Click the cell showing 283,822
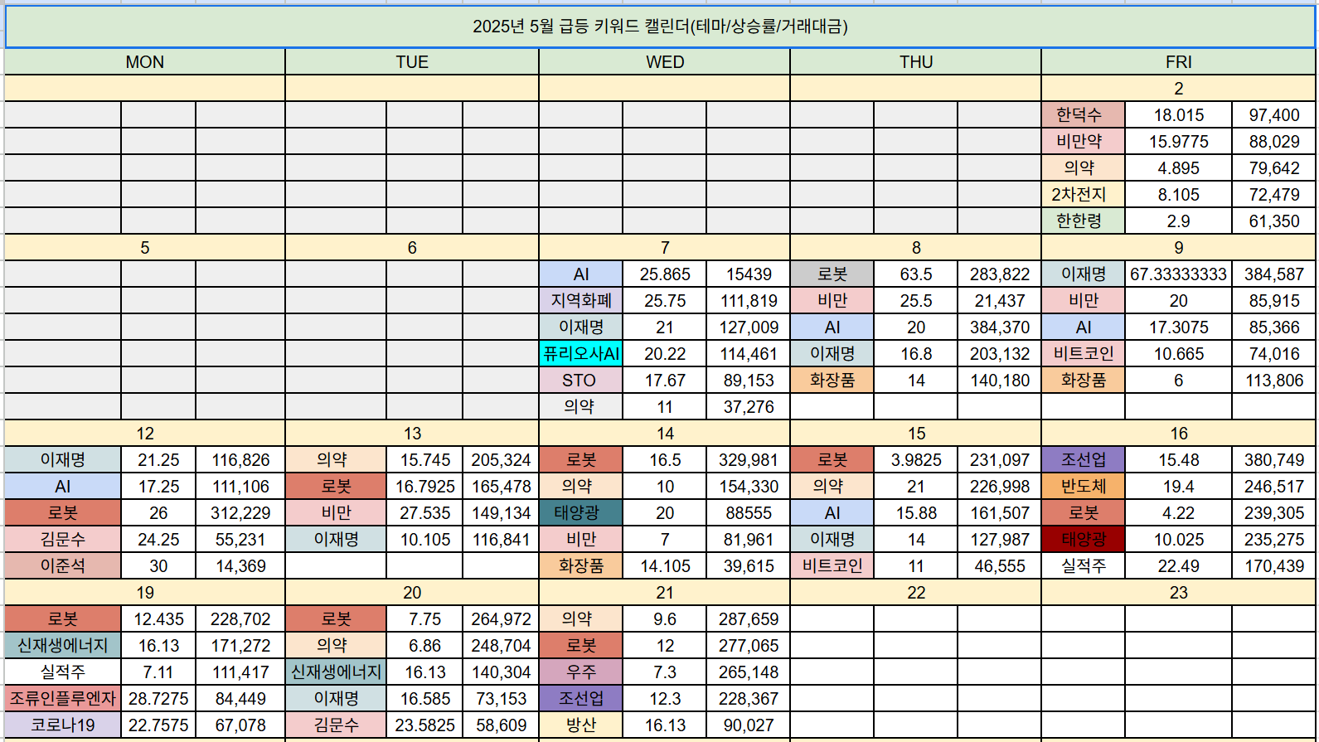This screenshot has height=742, width=1319. [x=1000, y=274]
